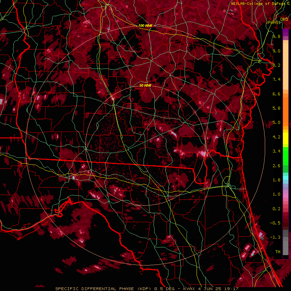
Task: Pick the gray segment of the color bar
Action: coord(286,242)
